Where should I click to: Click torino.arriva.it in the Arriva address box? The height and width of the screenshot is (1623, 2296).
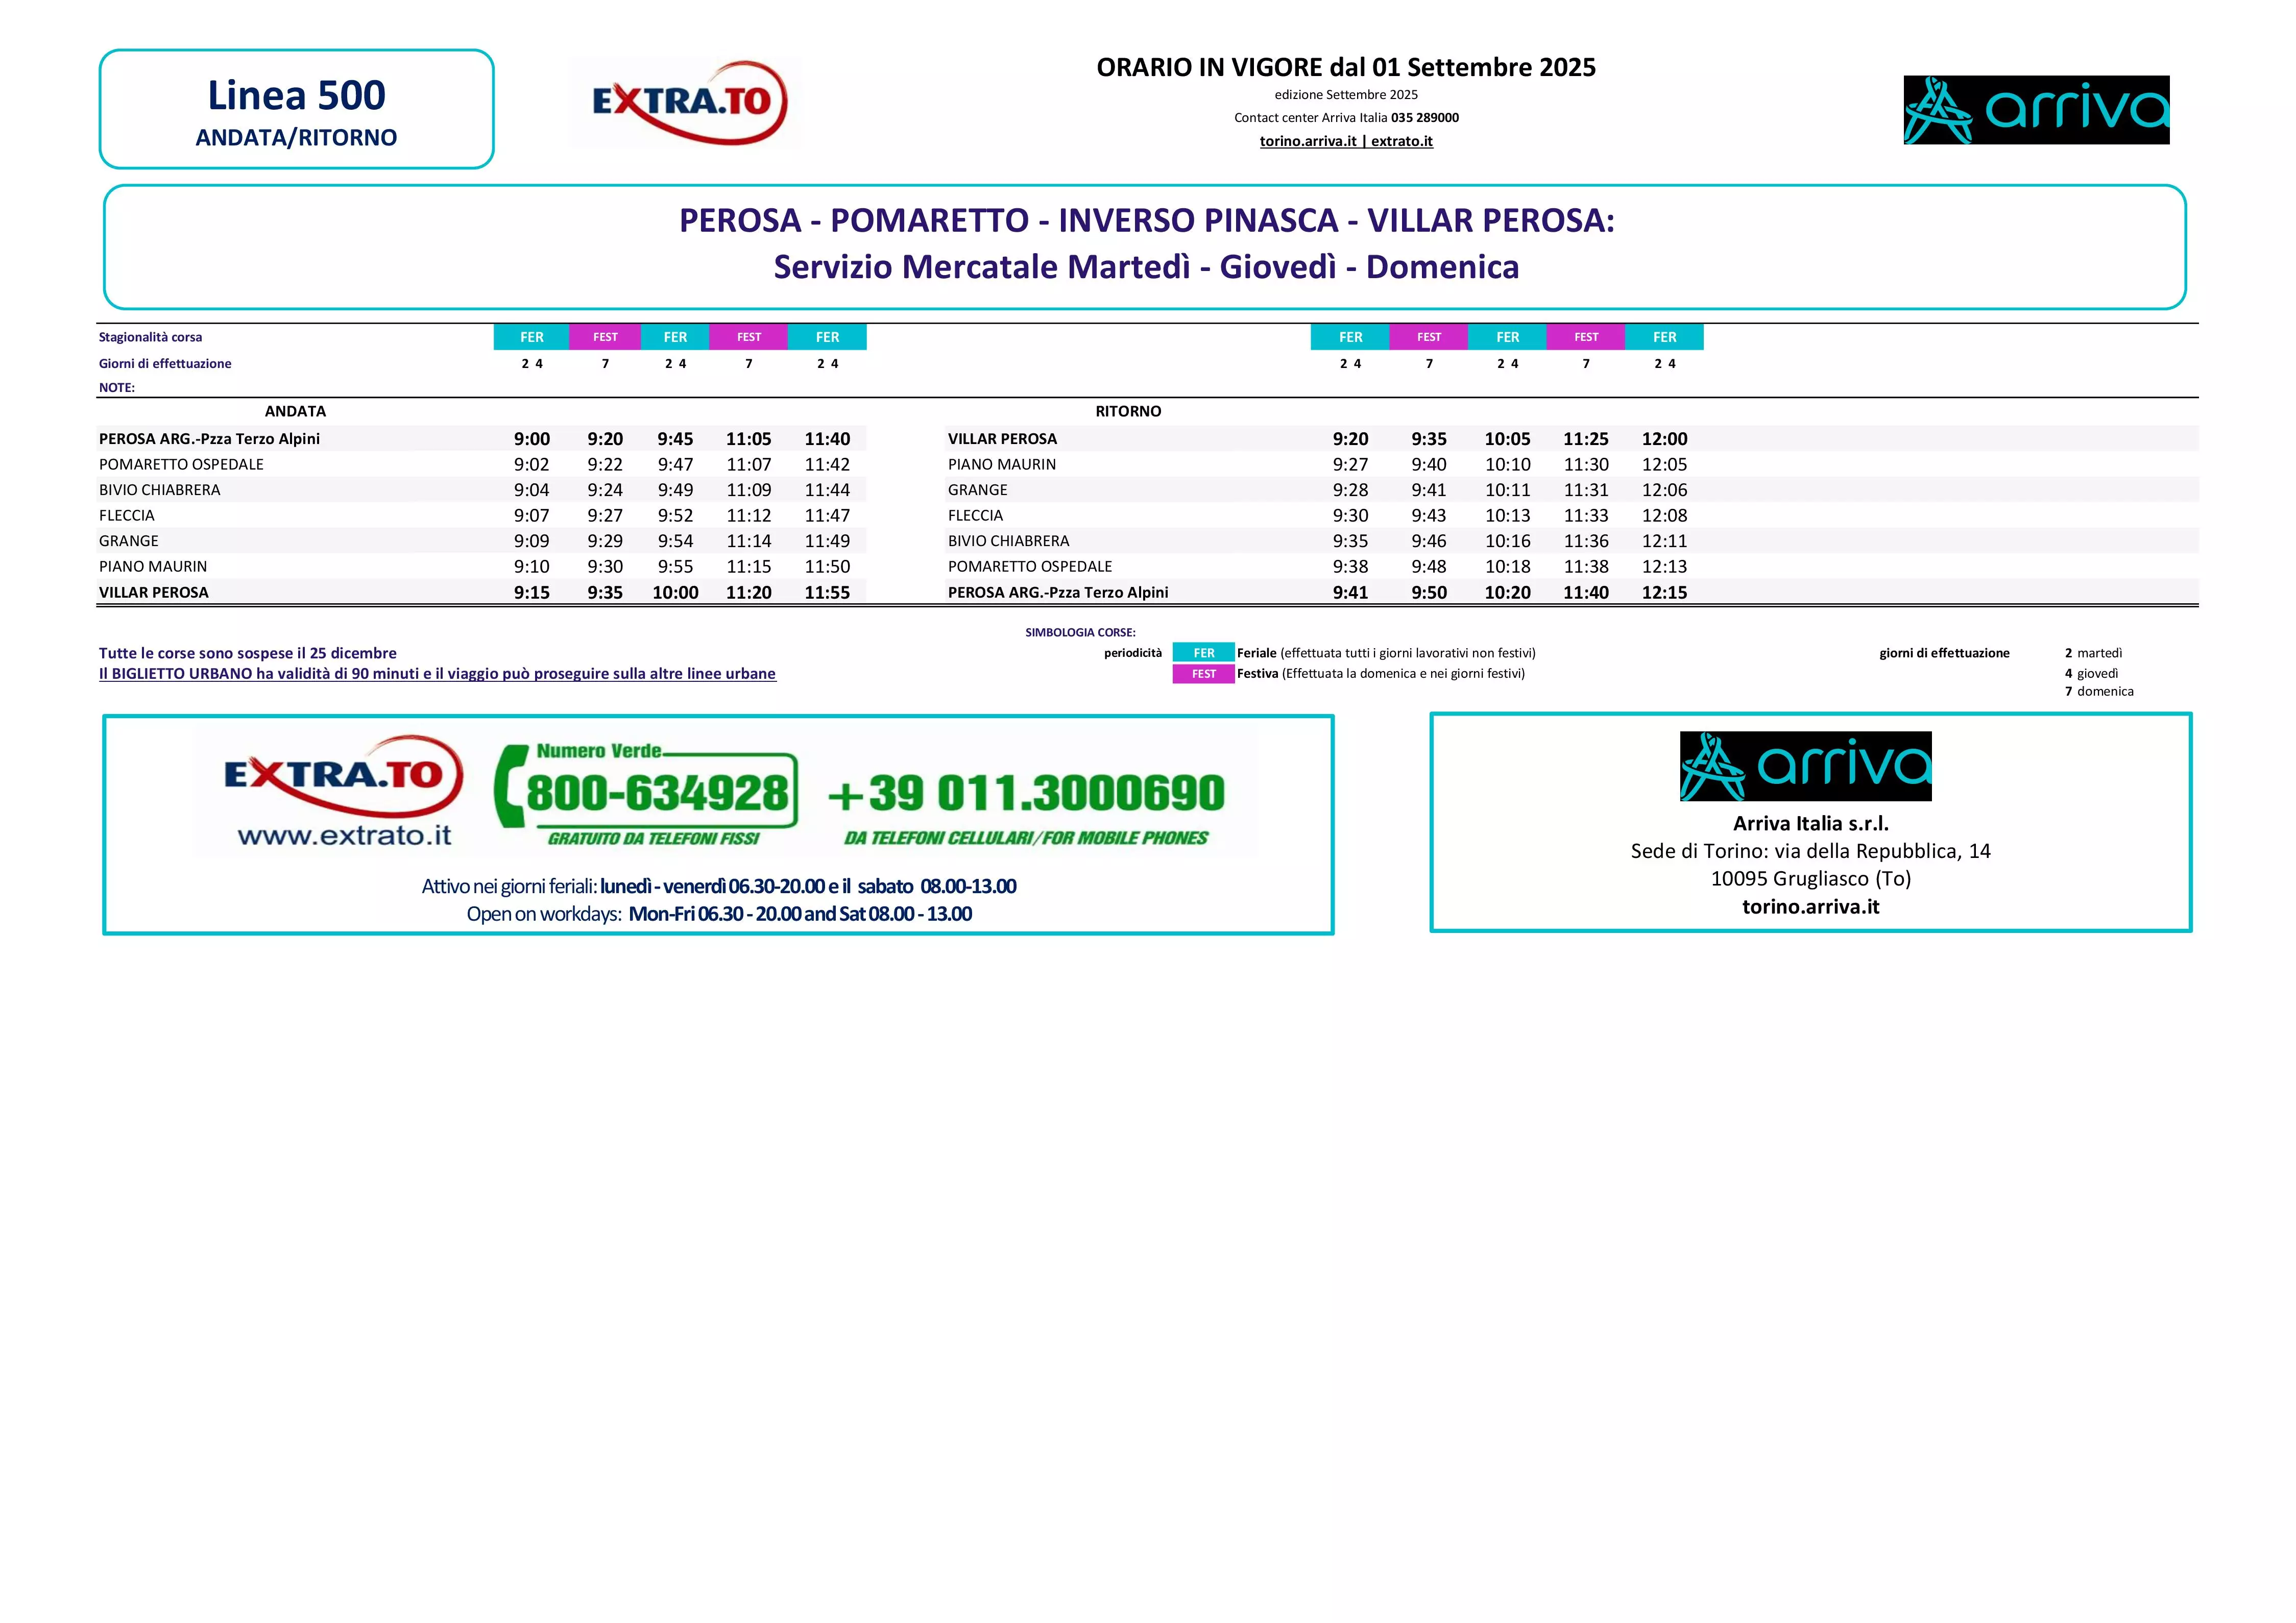pyautogui.click(x=1810, y=906)
